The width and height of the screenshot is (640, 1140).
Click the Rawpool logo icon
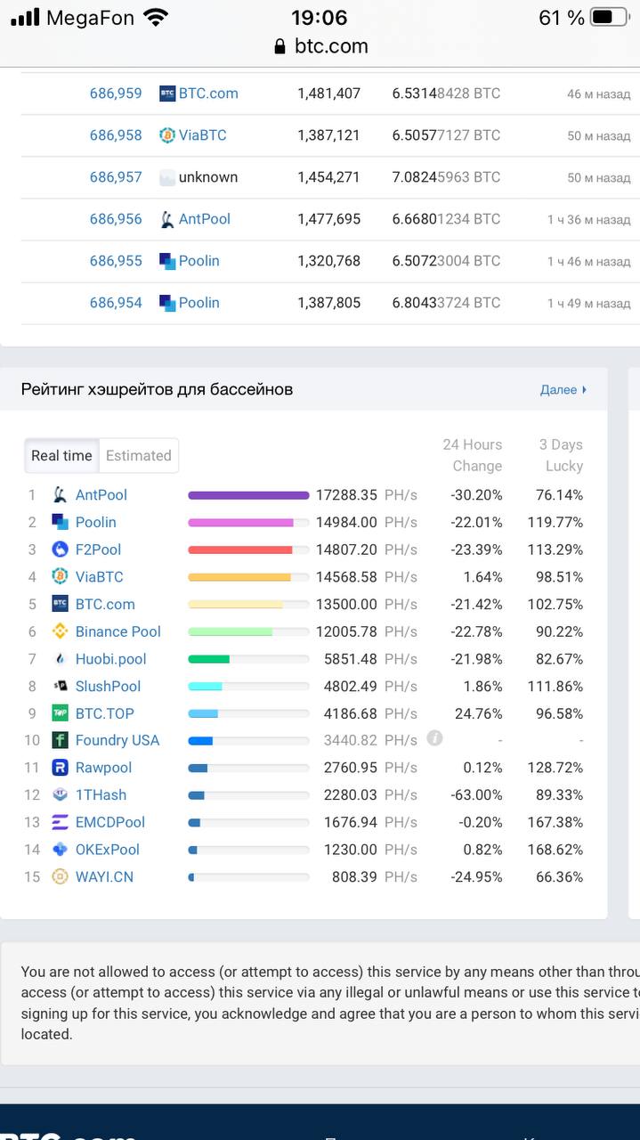click(x=60, y=768)
